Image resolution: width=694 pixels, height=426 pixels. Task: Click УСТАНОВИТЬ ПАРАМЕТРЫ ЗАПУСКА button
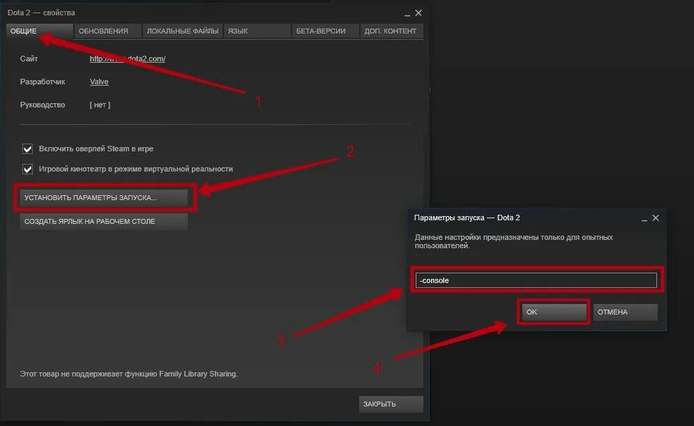click(x=103, y=198)
